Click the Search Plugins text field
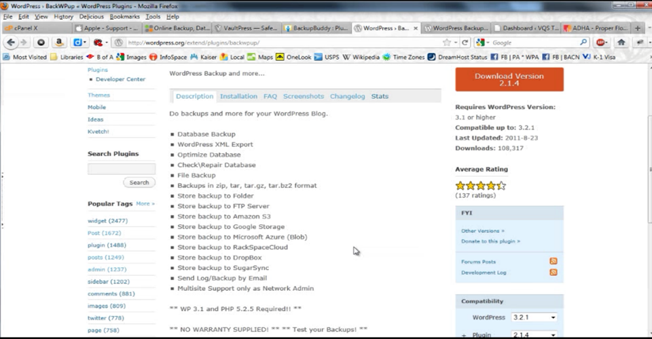This screenshot has height=339, width=652. (122, 168)
